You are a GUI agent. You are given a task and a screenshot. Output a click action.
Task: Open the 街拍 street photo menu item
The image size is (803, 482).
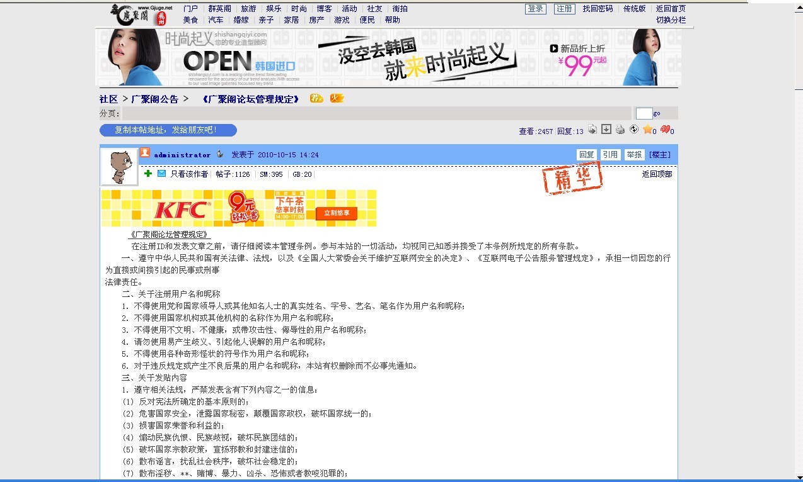[x=400, y=9]
